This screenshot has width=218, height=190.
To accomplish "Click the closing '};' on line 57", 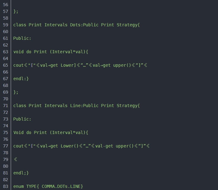I will tap(16, 11).
